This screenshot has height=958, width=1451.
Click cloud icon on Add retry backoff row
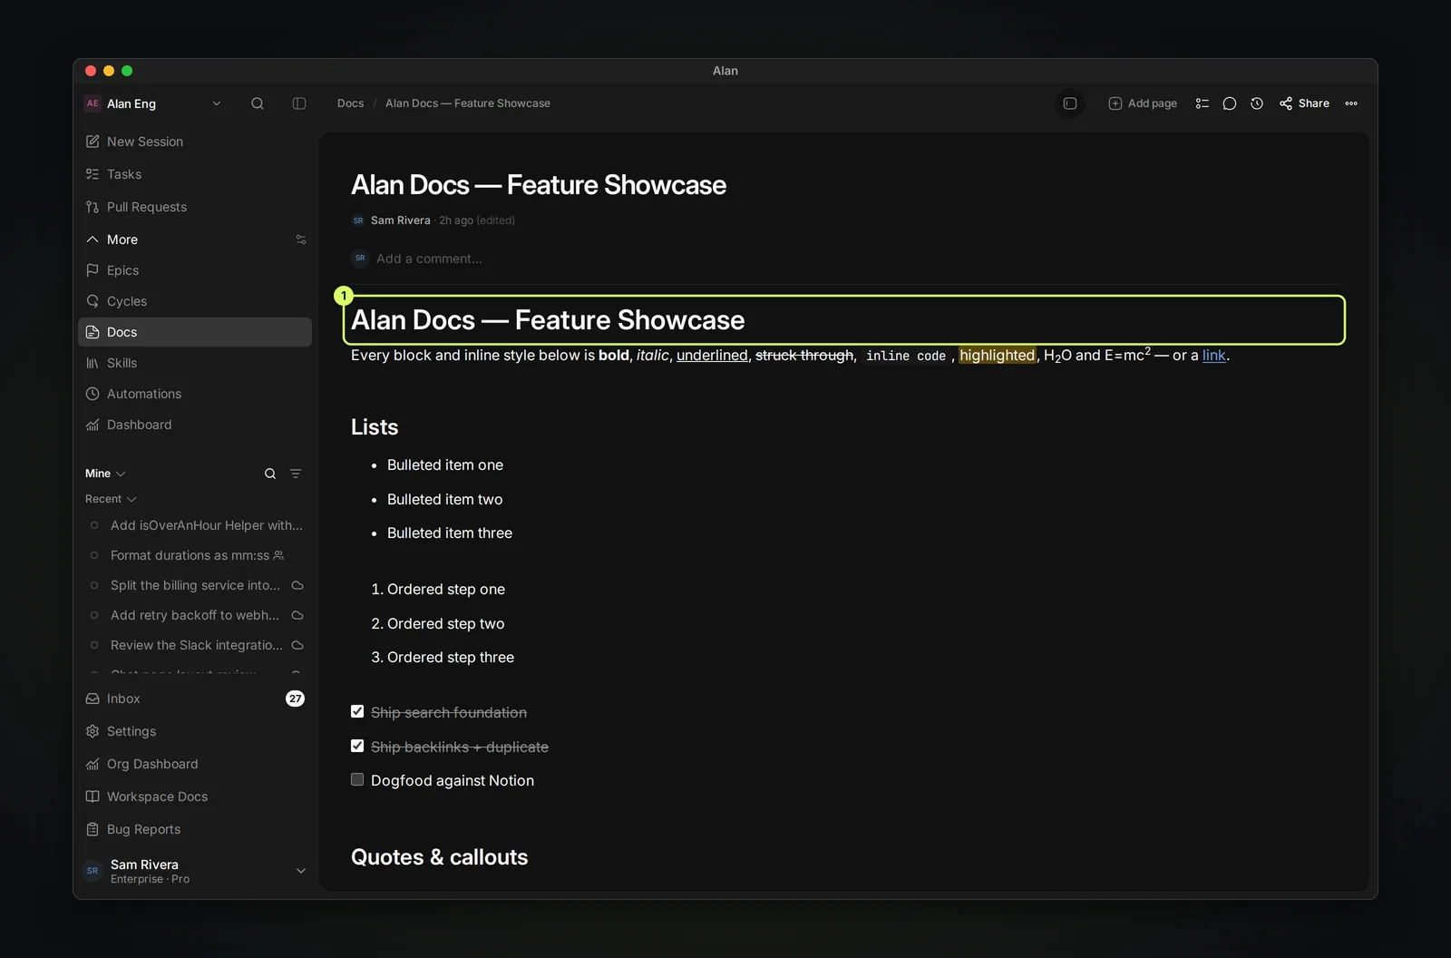(297, 615)
